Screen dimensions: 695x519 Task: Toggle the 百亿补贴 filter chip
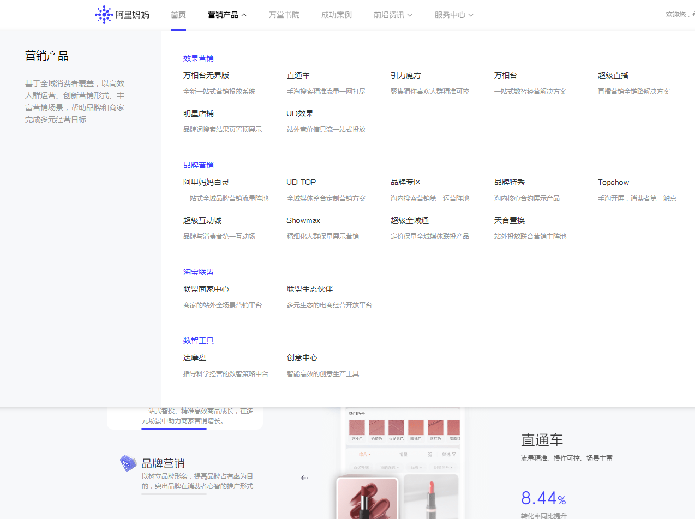point(362,467)
